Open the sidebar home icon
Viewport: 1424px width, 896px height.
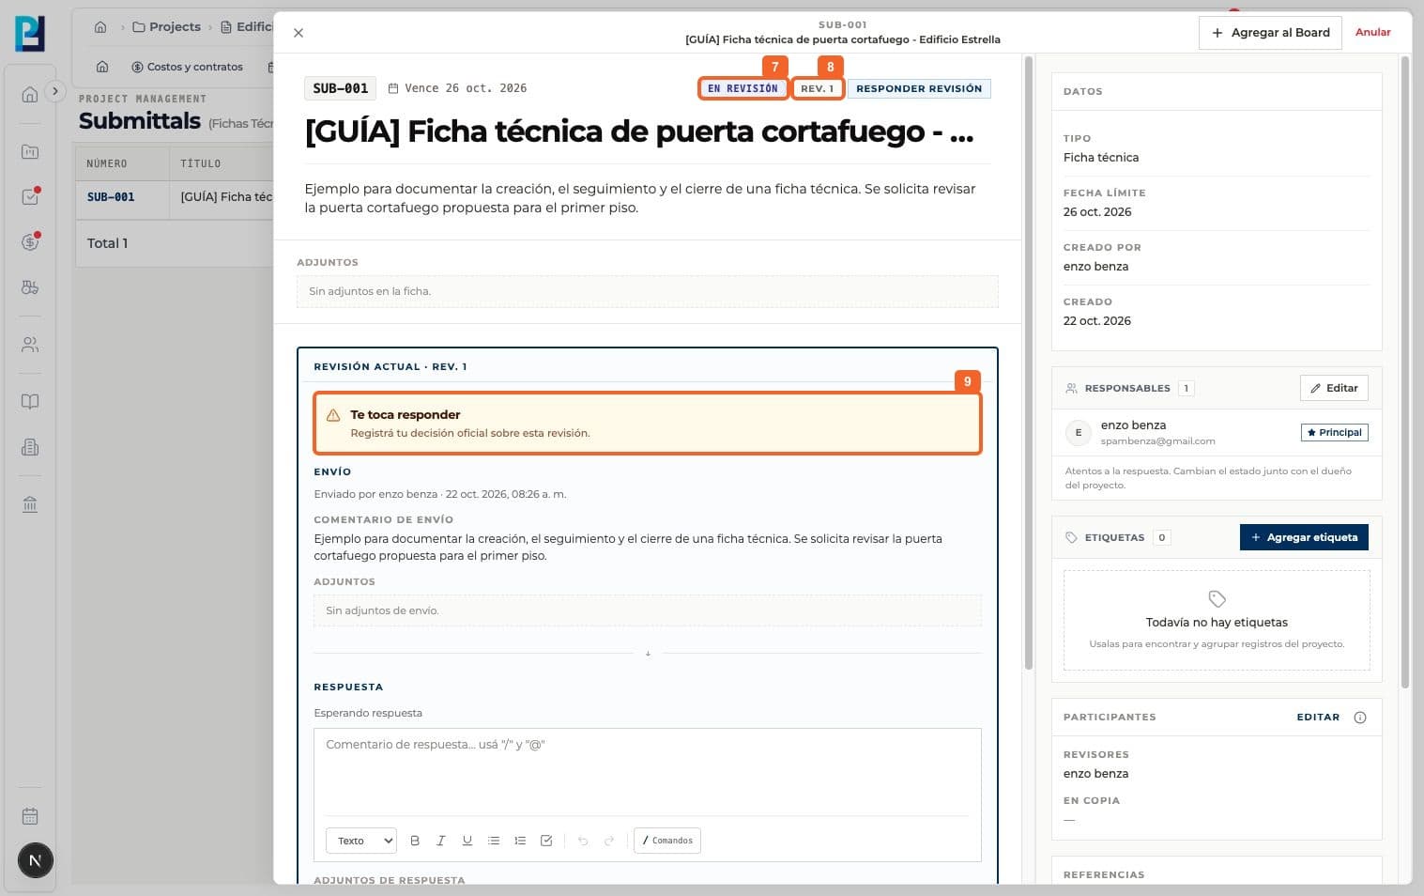click(30, 94)
